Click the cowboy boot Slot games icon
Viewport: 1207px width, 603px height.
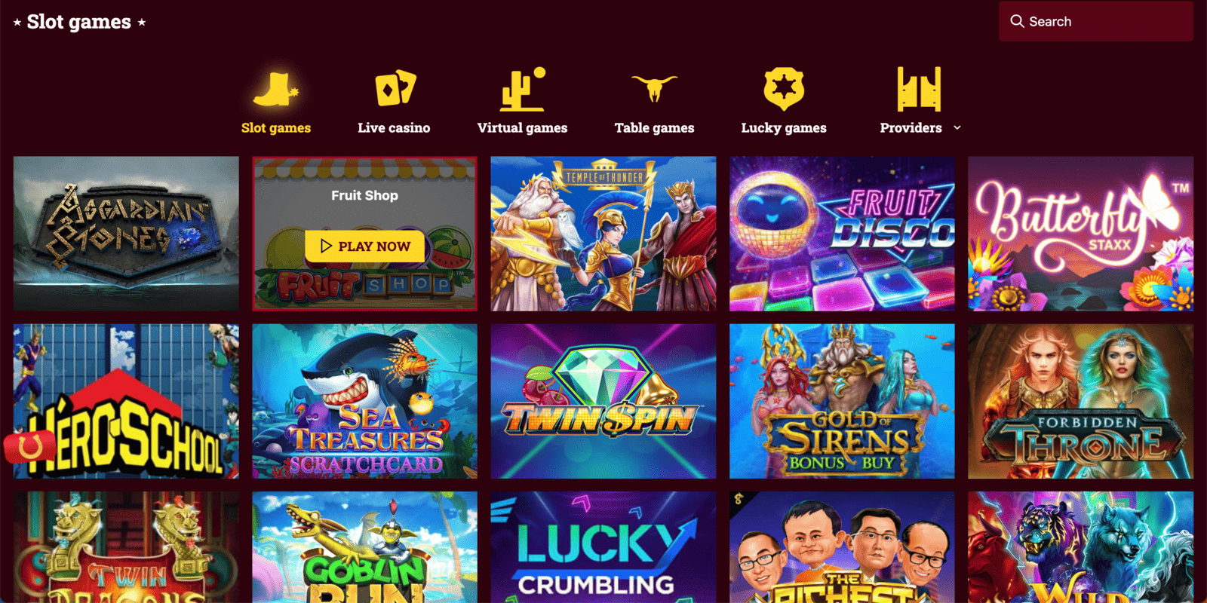pyautogui.click(x=275, y=90)
